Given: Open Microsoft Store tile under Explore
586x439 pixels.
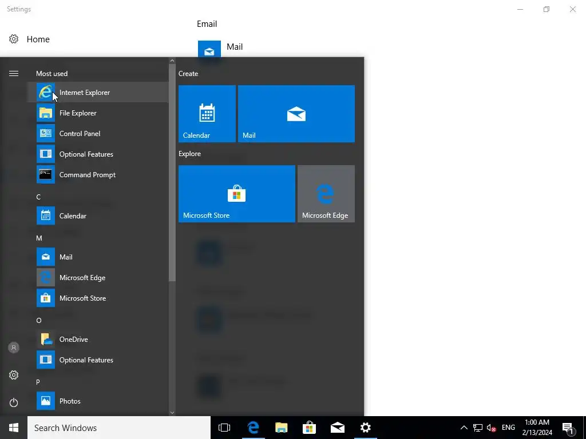Looking at the screenshot, I should tap(237, 194).
